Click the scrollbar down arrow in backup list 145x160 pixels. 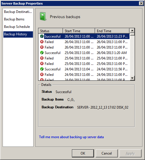tap(132, 78)
